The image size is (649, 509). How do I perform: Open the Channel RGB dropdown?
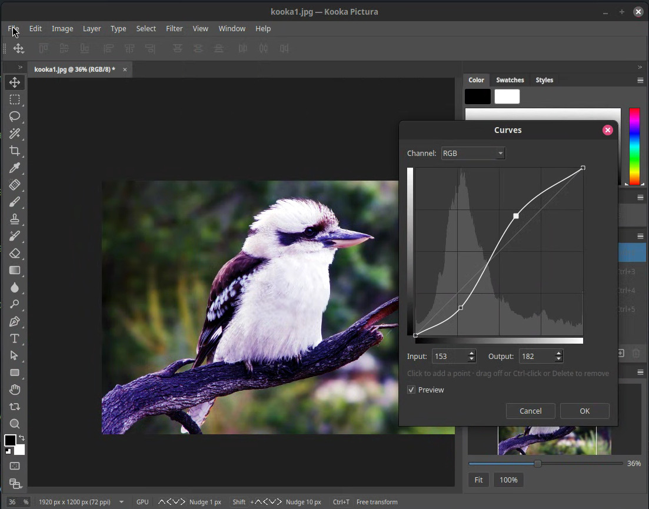tap(473, 153)
